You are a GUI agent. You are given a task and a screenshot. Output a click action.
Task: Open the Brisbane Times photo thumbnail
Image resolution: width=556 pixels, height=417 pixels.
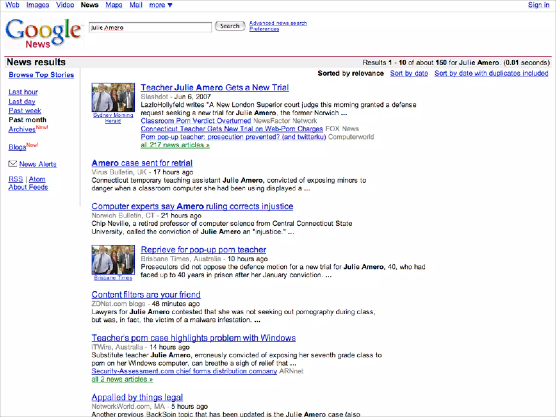[113, 260]
